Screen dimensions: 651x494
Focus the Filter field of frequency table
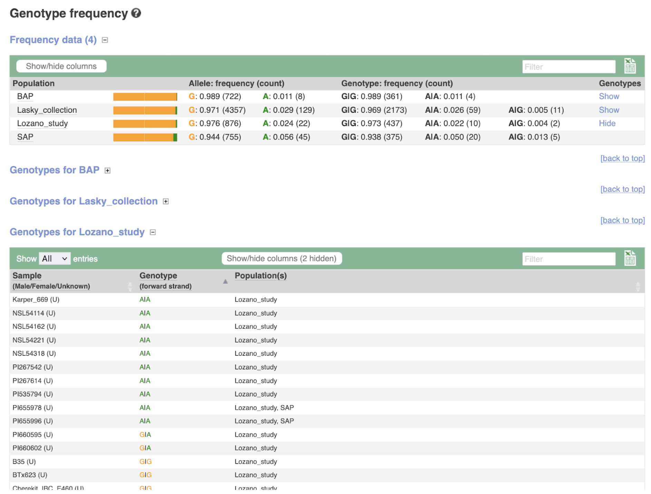tap(569, 67)
